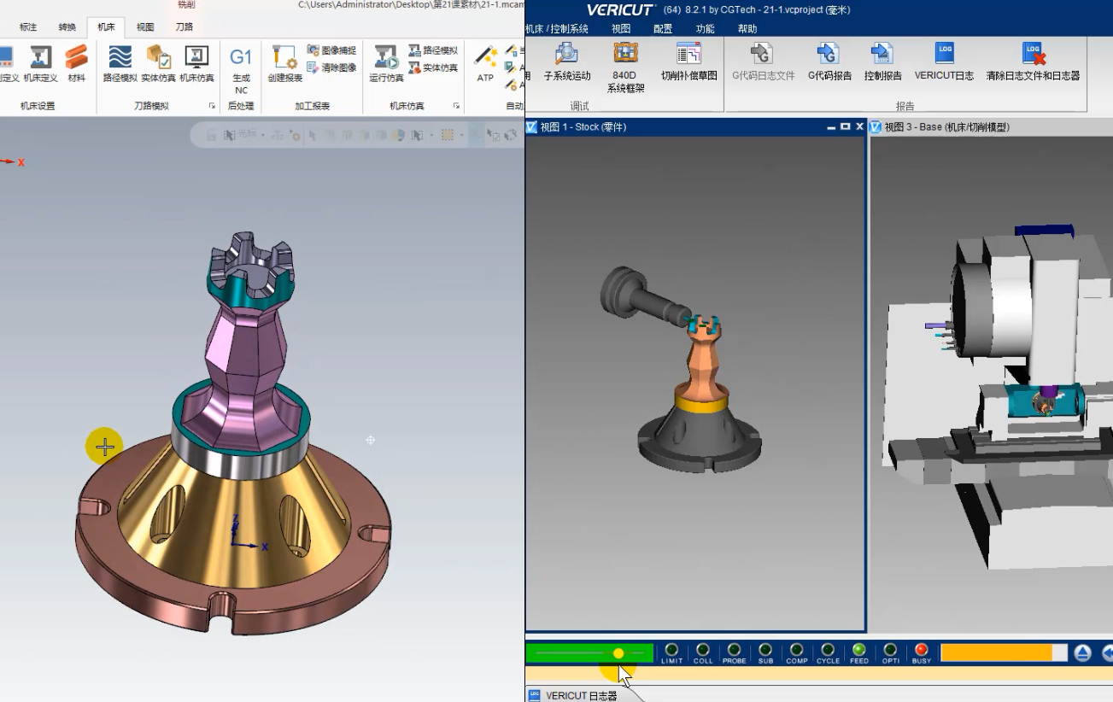Viewport: 1113px width, 702px height.
Task: Adjust the green animation speed slider
Action: [x=618, y=653]
